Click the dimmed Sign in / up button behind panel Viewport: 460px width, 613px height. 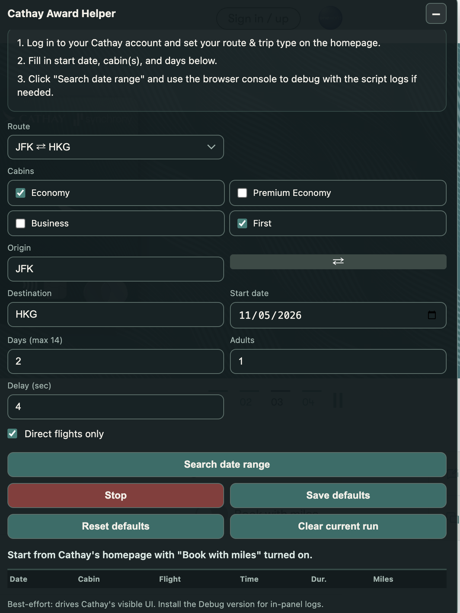(258, 19)
